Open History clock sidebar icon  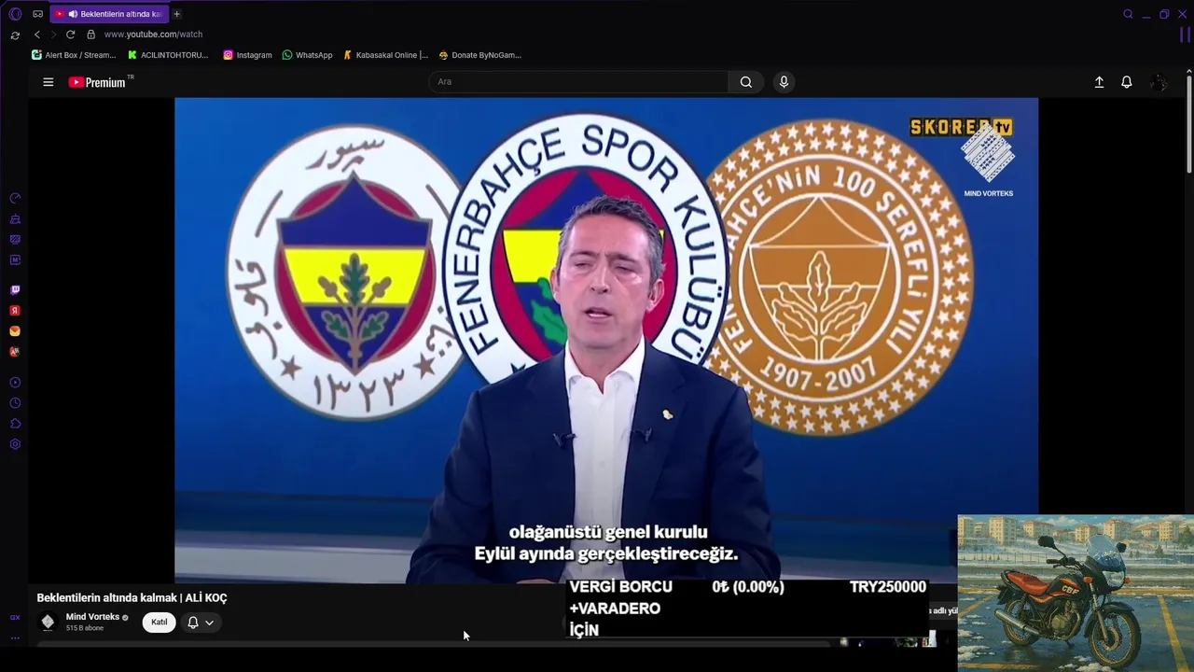15,403
